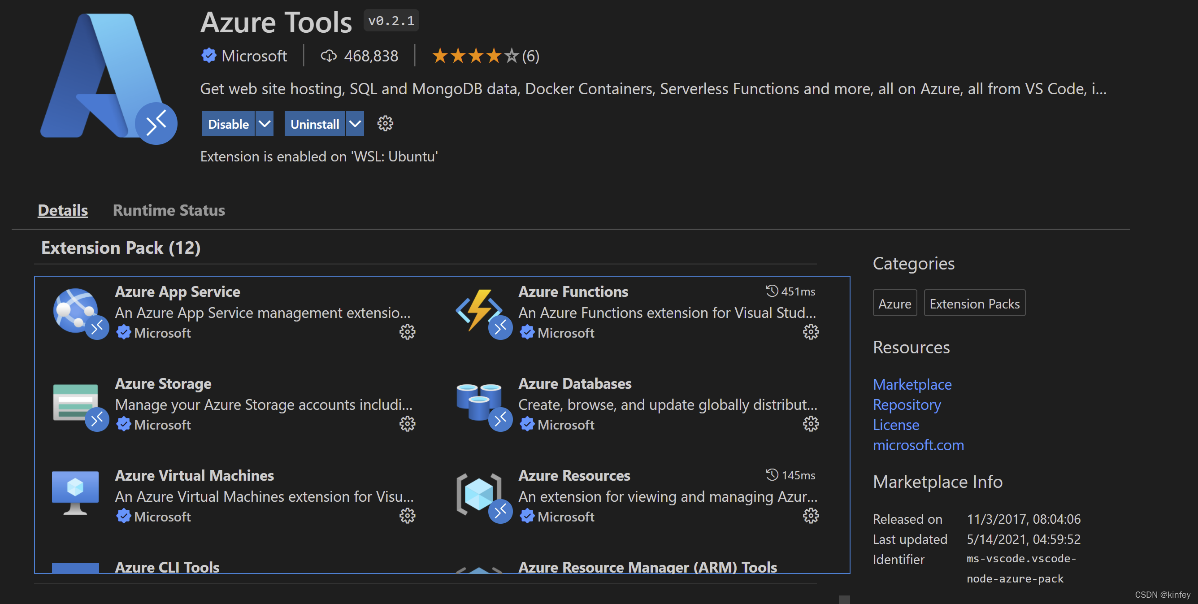Screen dimensions: 1198x604
Task: Open the Azure Tools manage gear icon
Action: (x=385, y=124)
